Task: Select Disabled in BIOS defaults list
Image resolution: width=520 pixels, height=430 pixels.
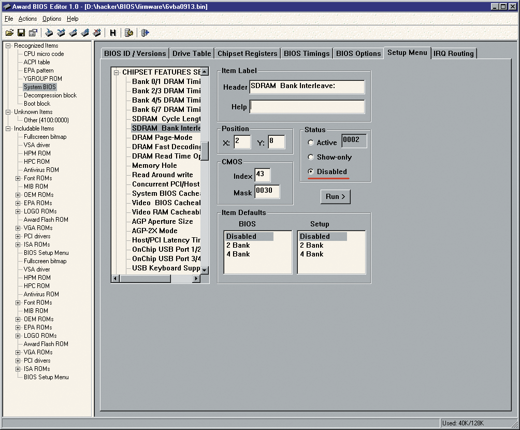Action: click(x=250, y=236)
